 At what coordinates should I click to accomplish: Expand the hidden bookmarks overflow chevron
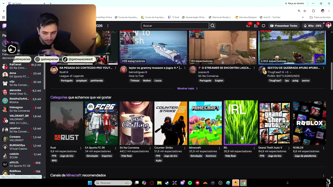[303, 17]
